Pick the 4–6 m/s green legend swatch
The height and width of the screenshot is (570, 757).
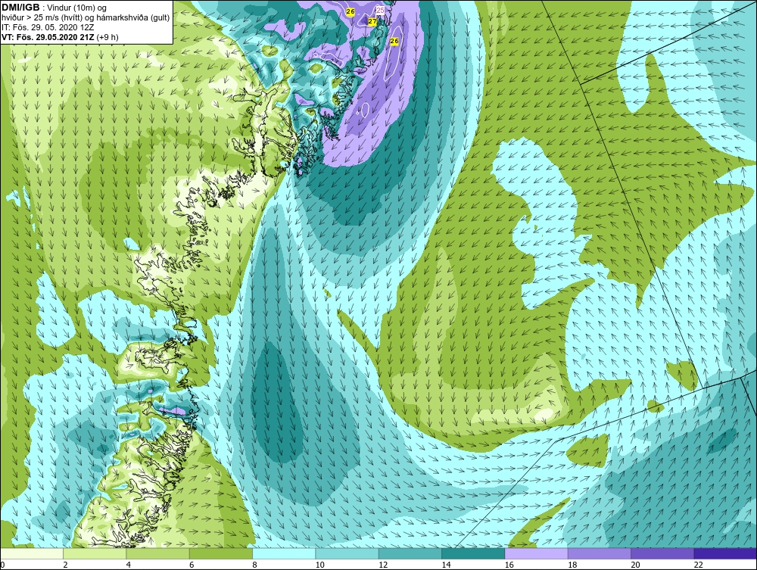[x=158, y=553]
